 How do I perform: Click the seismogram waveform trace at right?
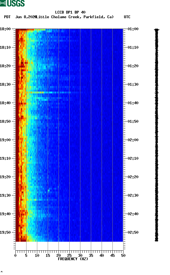157,135
